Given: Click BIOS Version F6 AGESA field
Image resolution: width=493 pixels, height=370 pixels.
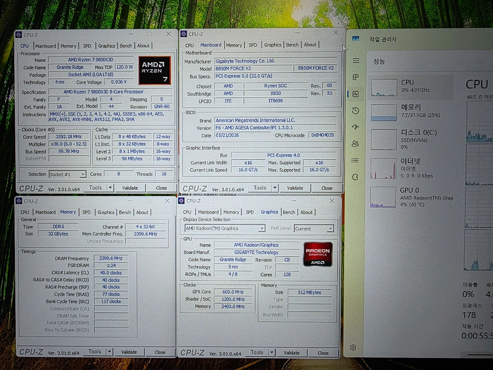Looking at the screenshot, I should click(x=276, y=128).
